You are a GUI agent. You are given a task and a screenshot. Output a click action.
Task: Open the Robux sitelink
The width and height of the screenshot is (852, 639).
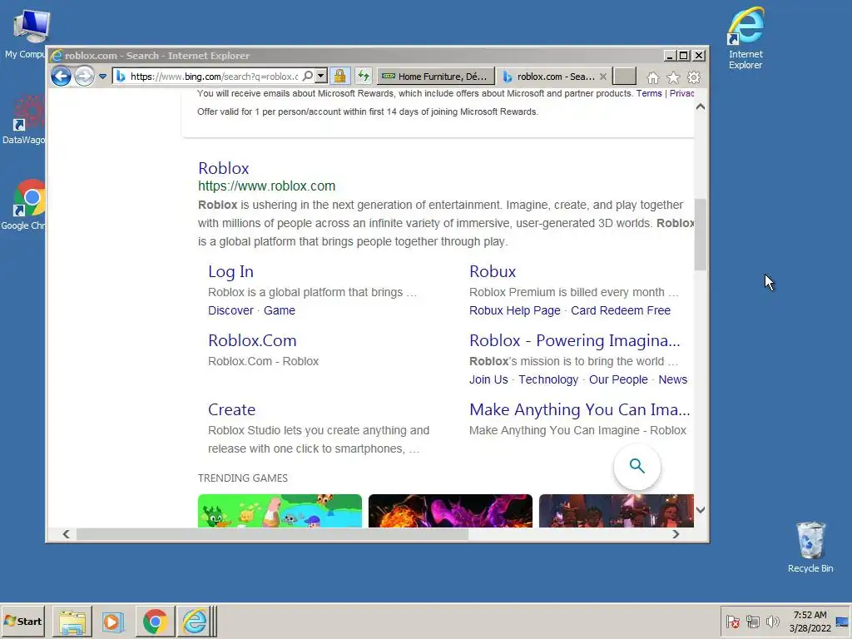493,271
